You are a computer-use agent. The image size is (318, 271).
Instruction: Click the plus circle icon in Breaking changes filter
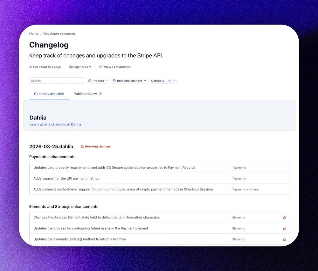[114, 81]
